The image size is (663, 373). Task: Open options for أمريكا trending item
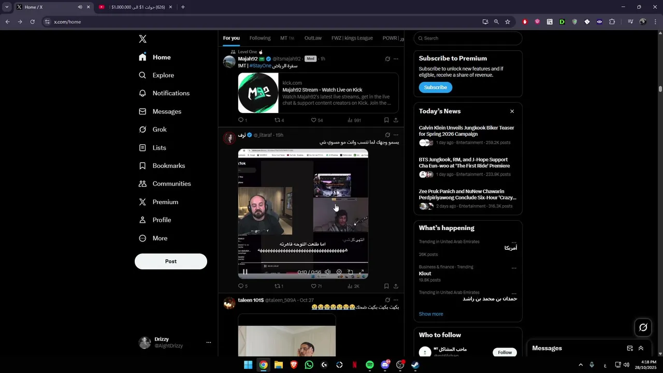[x=514, y=242]
